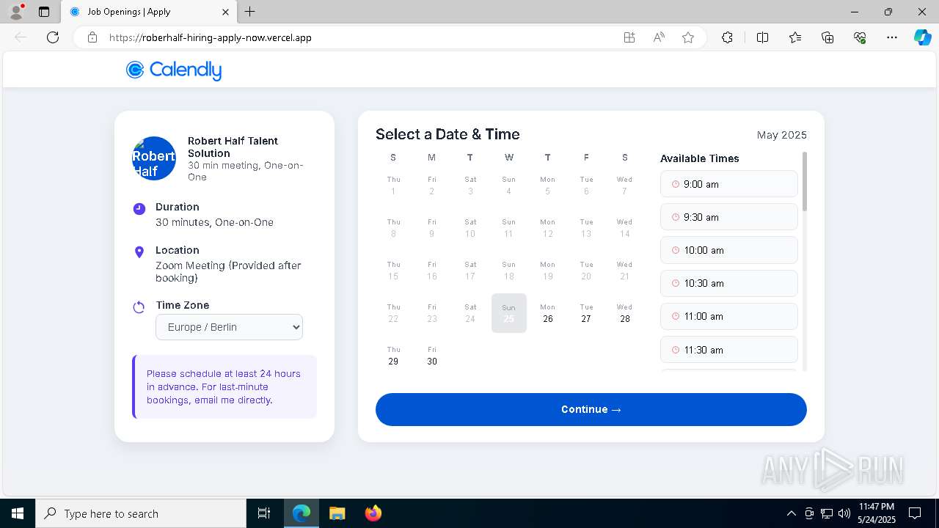Screen dimensions: 939x528
Task: Click the Time Zone refresh icon
Action: click(139, 307)
